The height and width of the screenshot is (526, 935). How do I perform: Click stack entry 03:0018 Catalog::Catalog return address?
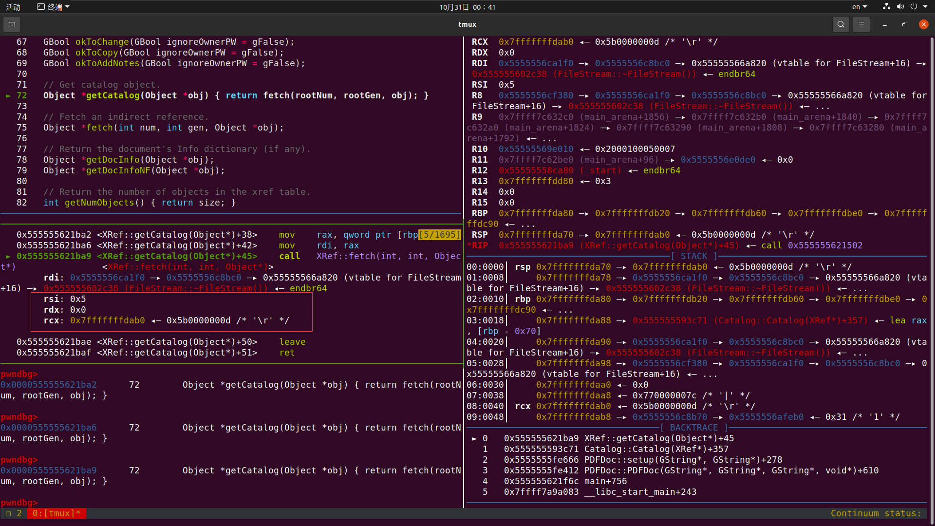[697, 326]
